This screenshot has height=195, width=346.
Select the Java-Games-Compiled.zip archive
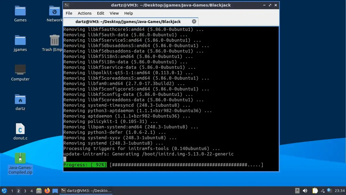(20, 164)
